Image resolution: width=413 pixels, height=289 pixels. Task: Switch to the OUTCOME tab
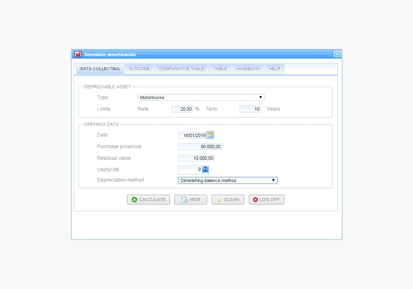pyautogui.click(x=139, y=69)
